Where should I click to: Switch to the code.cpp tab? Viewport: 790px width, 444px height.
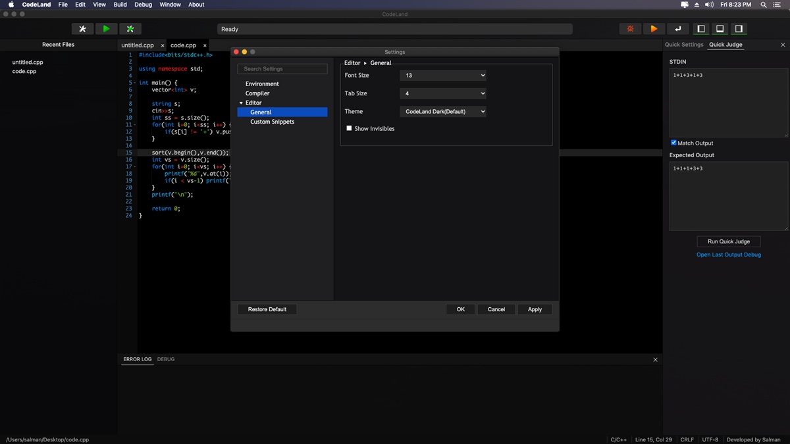pos(183,45)
